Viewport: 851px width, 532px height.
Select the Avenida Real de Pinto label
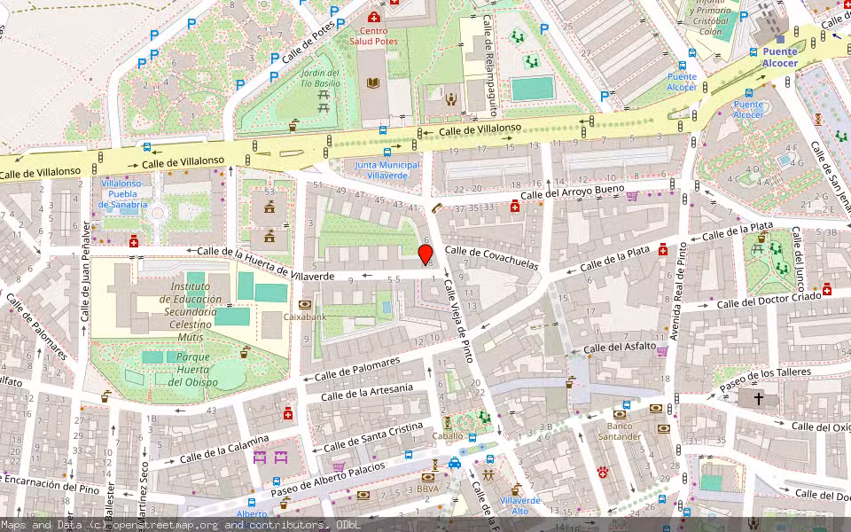[x=677, y=291]
